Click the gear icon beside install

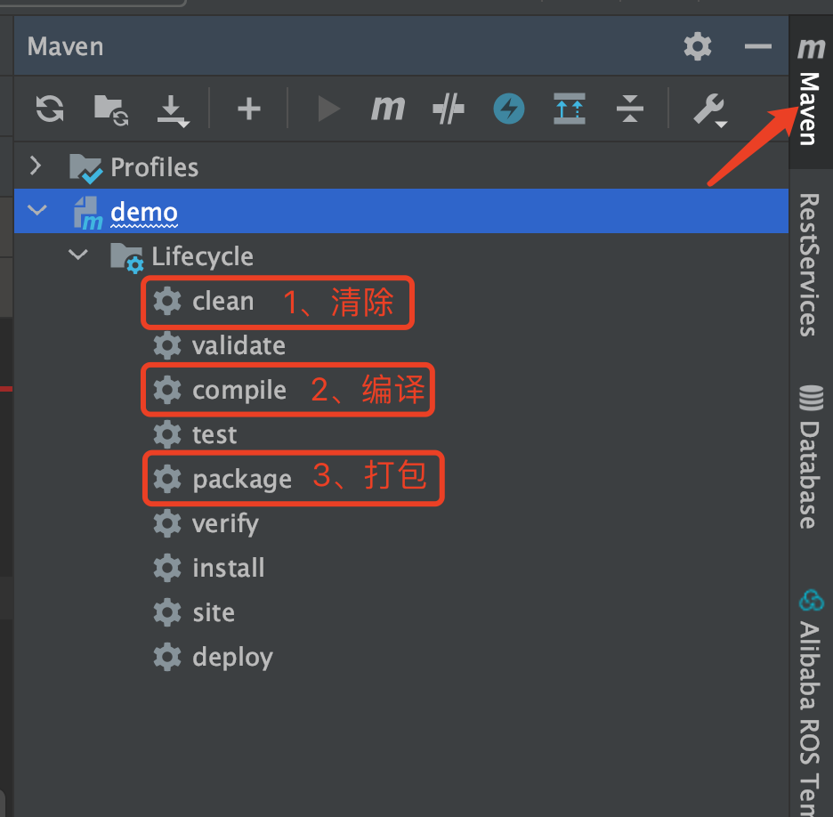tap(167, 568)
